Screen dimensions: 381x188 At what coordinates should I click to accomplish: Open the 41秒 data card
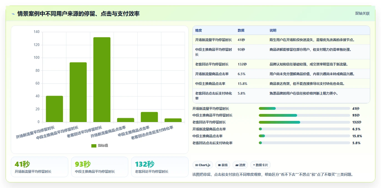point(39,167)
